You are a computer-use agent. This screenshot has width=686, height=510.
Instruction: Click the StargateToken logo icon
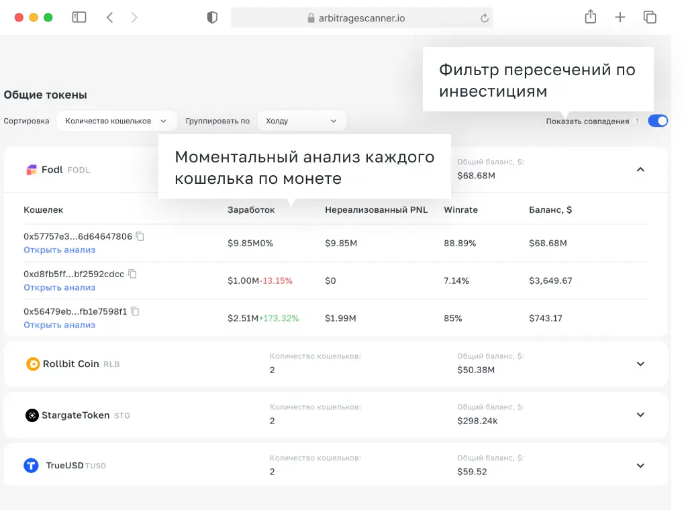coord(32,415)
